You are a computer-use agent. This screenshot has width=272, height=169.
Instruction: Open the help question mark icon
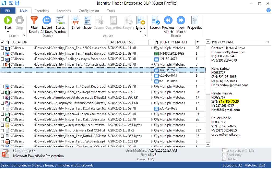[x=268, y=10]
